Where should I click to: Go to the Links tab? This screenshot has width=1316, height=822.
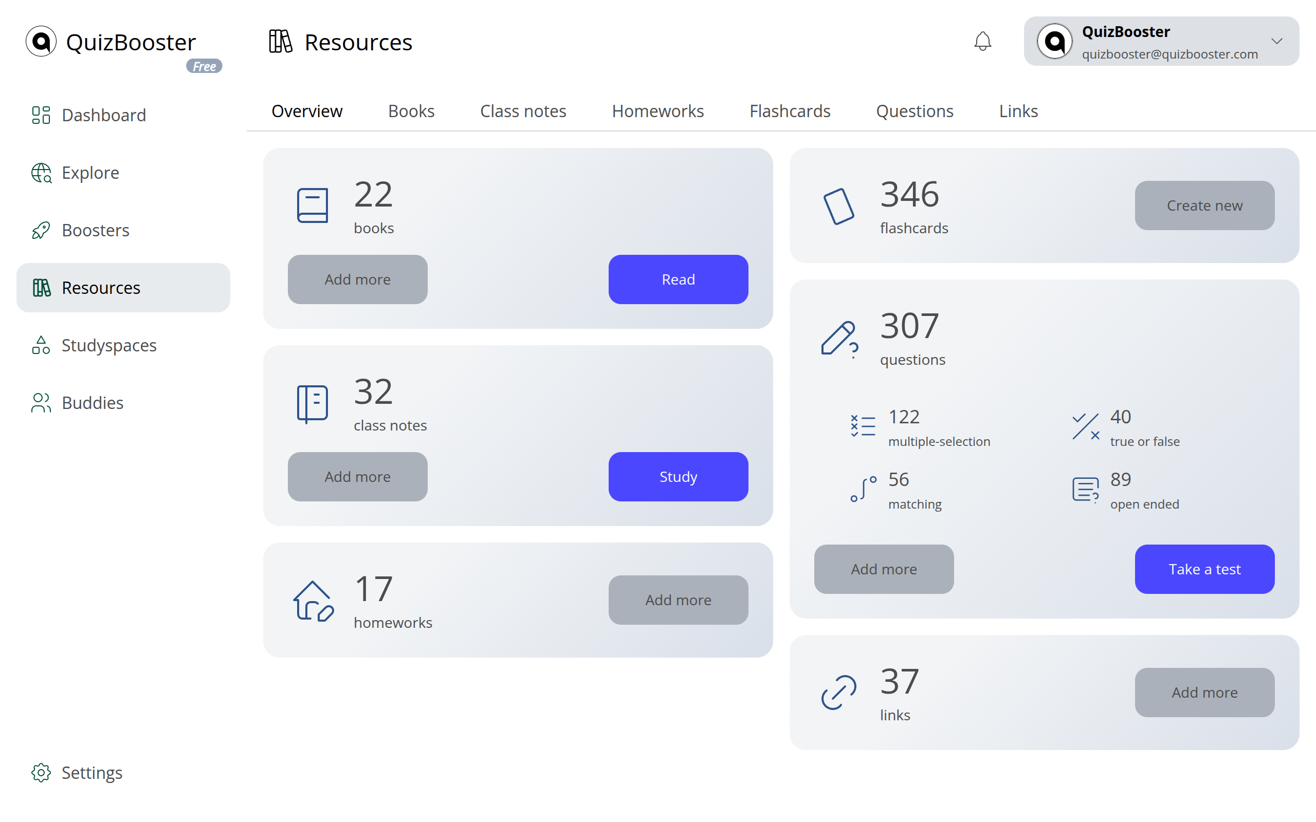coord(1018,111)
